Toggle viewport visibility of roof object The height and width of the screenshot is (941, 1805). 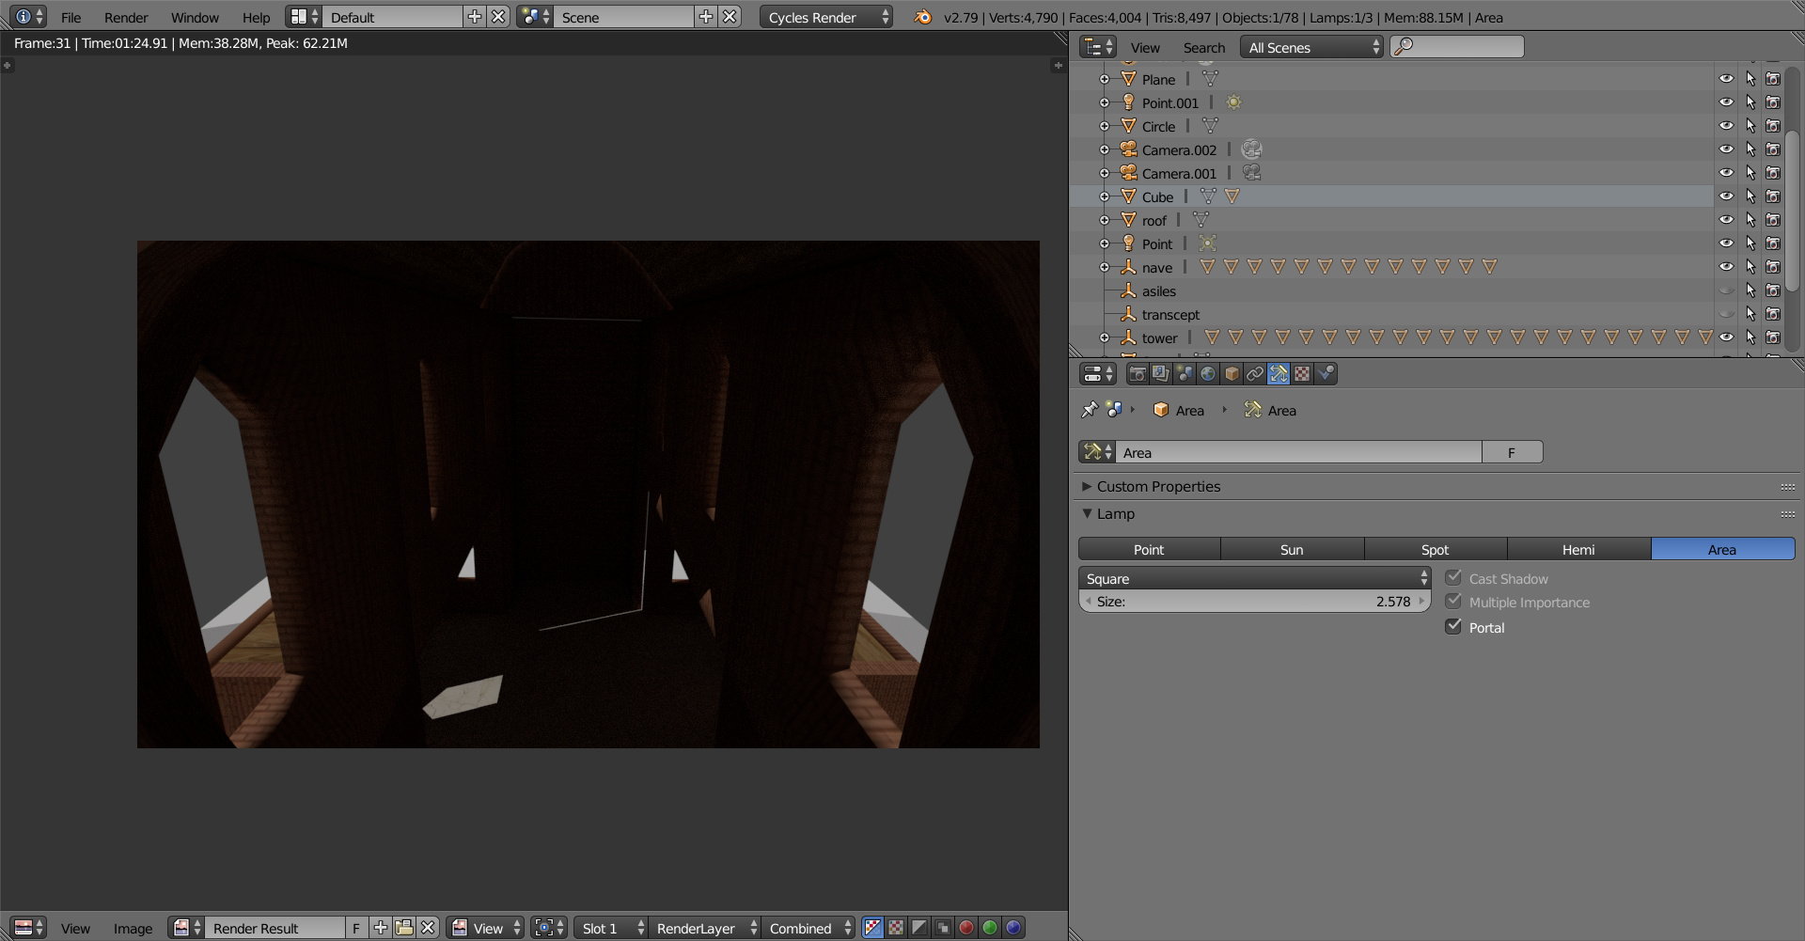tap(1726, 220)
